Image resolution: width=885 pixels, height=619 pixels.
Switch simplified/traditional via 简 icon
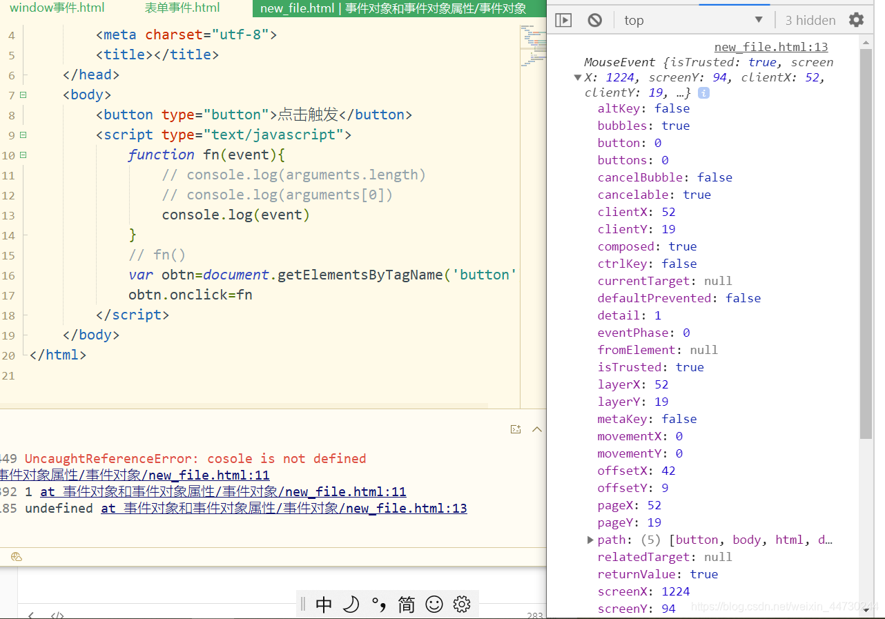pos(407,605)
